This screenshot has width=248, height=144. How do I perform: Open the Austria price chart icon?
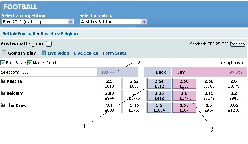tap(3, 81)
